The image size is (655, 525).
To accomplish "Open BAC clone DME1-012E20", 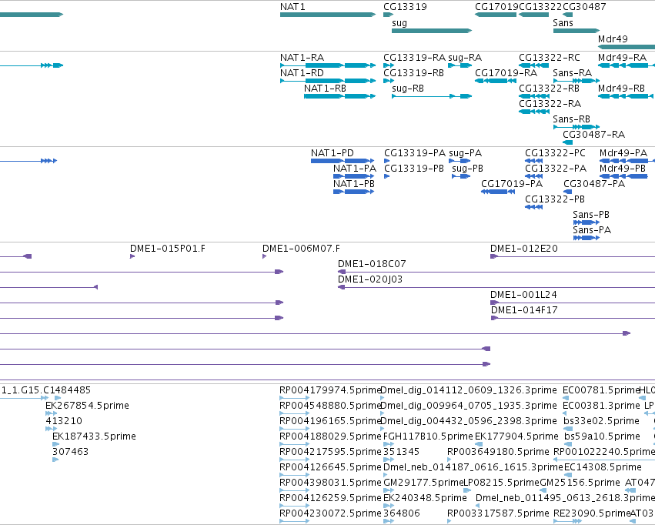I will click(573, 256).
